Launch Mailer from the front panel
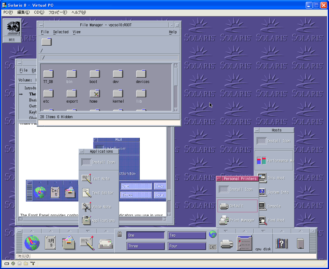This screenshot has width=329, height=269. [106, 244]
